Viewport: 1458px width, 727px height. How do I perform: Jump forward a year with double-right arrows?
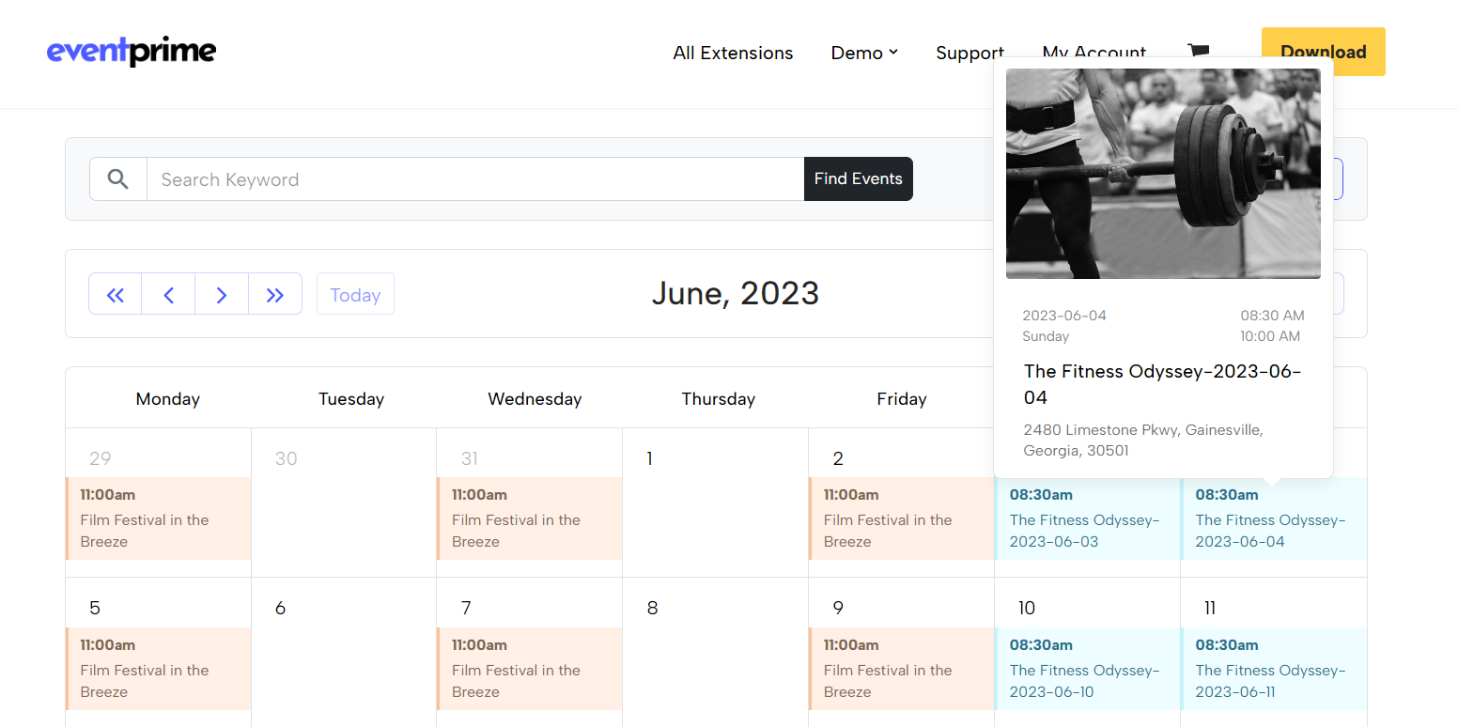point(275,294)
